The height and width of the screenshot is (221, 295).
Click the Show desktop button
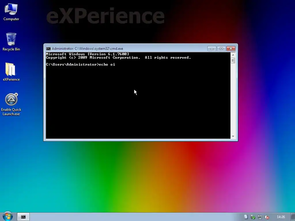pyautogui.click(x=293, y=217)
